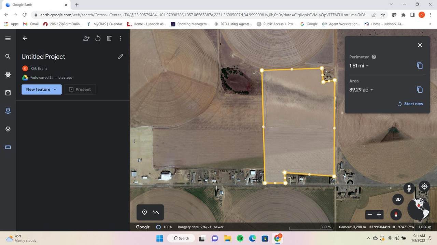
Task: Click the fly-to-my-location target icon
Action: pyautogui.click(x=424, y=186)
